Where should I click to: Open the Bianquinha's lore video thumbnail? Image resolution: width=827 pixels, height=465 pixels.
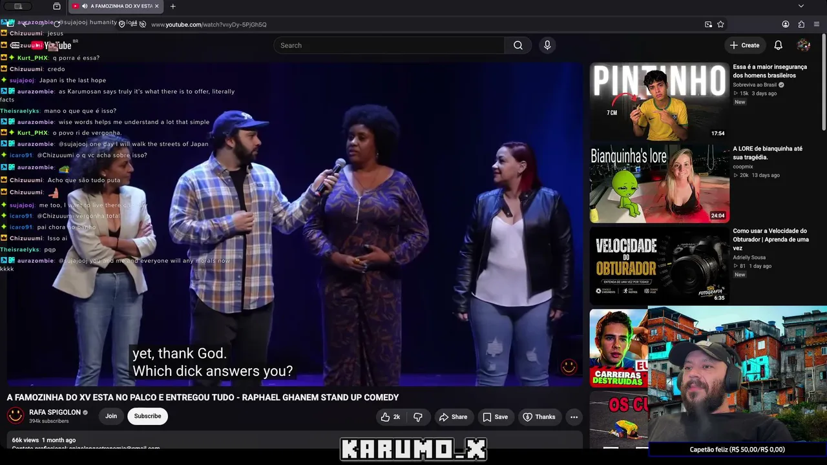click(659, 183)
